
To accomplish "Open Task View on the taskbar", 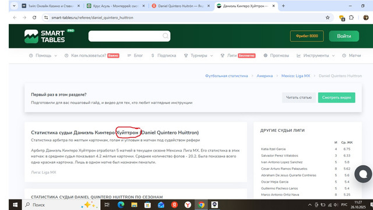I will click(x=107, y=205).
